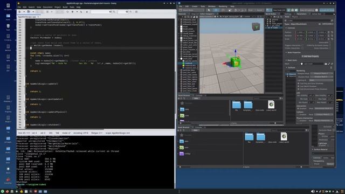Open the dropdown arrow beside Geany's Open file icon
This screenshot has width=345, height=194.
(33, 12)
